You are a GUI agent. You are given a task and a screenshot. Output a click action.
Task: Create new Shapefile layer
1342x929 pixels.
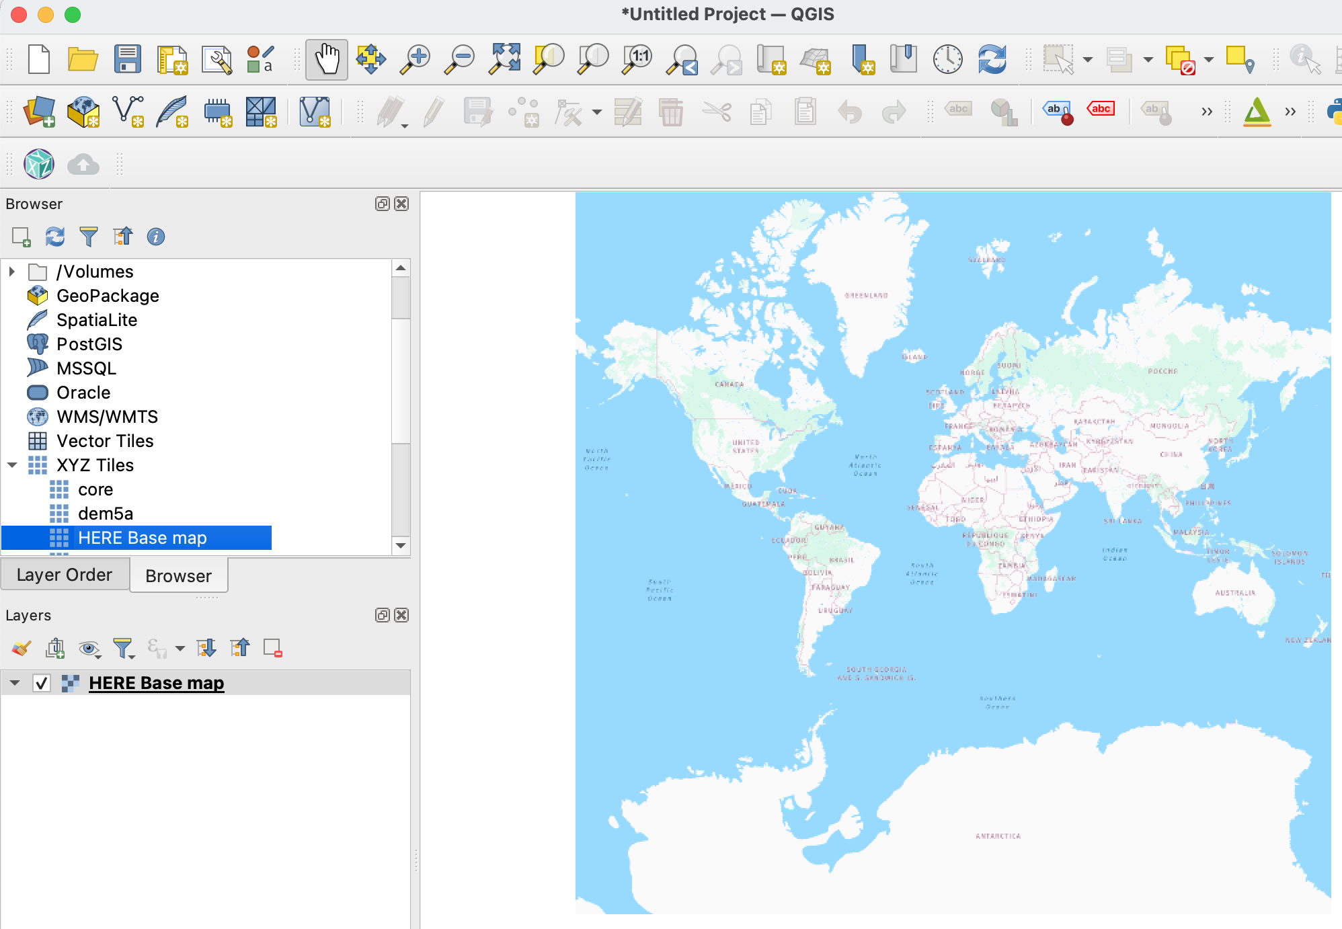(128, 112)
